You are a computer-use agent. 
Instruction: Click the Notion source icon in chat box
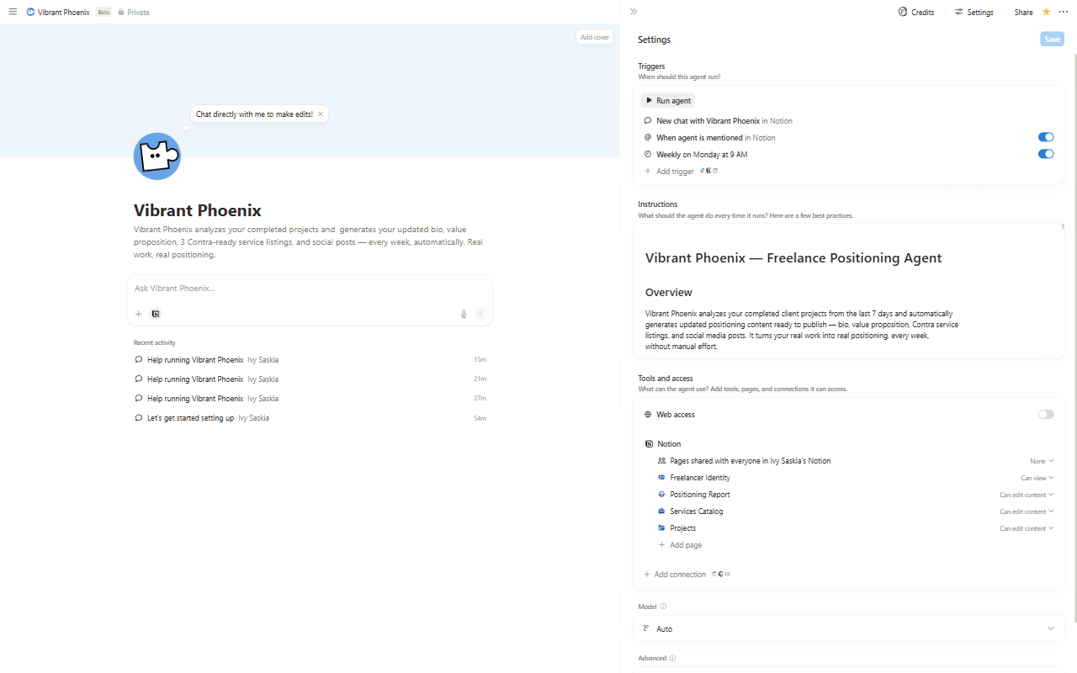(156, 314)
